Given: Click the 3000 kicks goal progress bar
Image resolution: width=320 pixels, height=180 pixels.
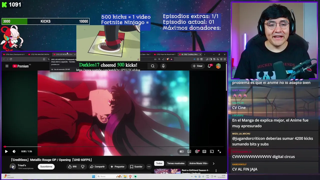Looking at the screenshot, I should tap(45, 21).
